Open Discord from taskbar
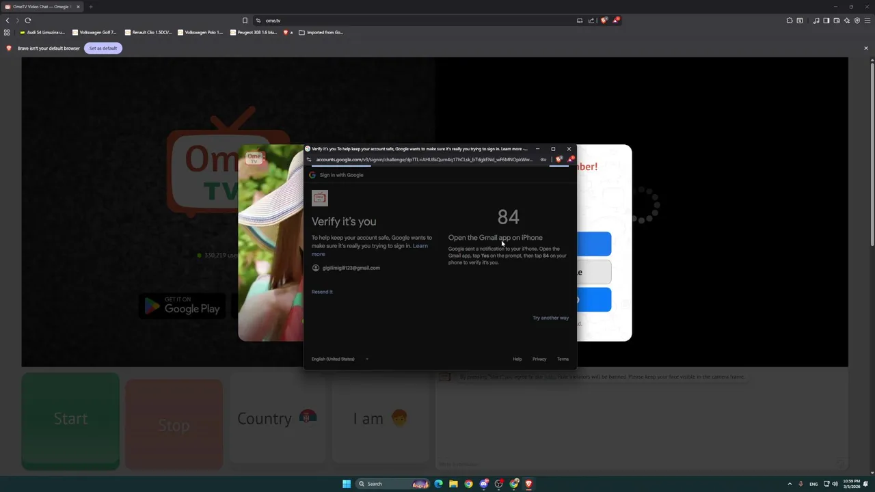Image resolution: width=875 pixels, height=492 pixels. pos(484,484)
